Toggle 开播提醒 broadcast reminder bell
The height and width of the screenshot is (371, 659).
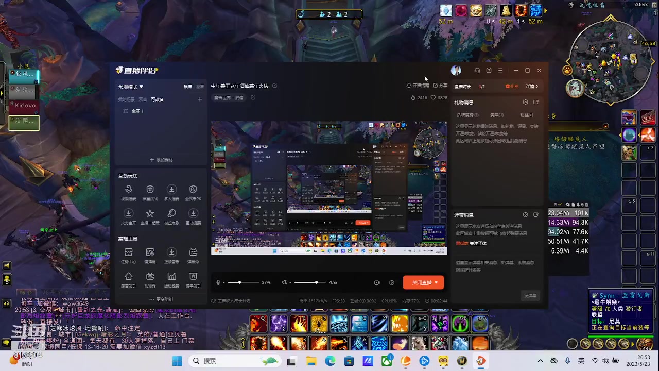tap(418, 86)
